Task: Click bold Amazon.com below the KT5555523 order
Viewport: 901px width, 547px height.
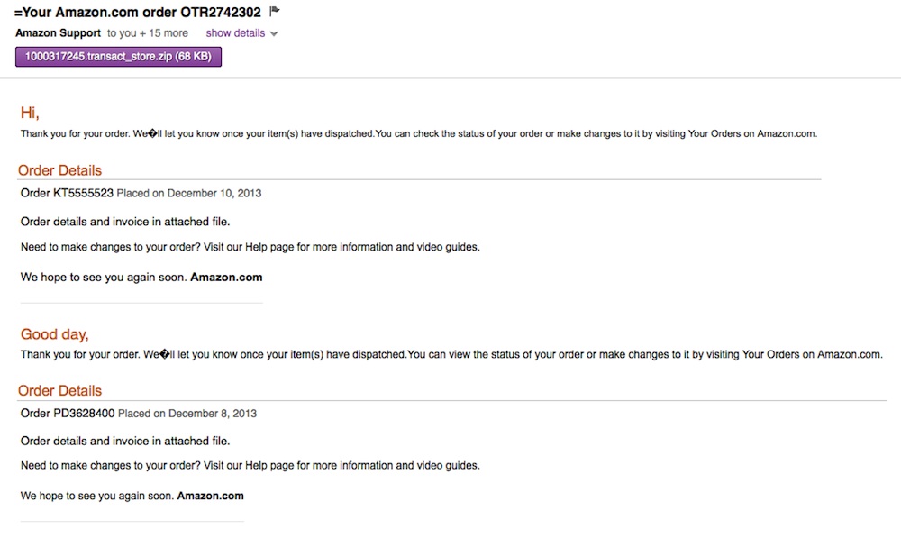Action: click(226, 278)
